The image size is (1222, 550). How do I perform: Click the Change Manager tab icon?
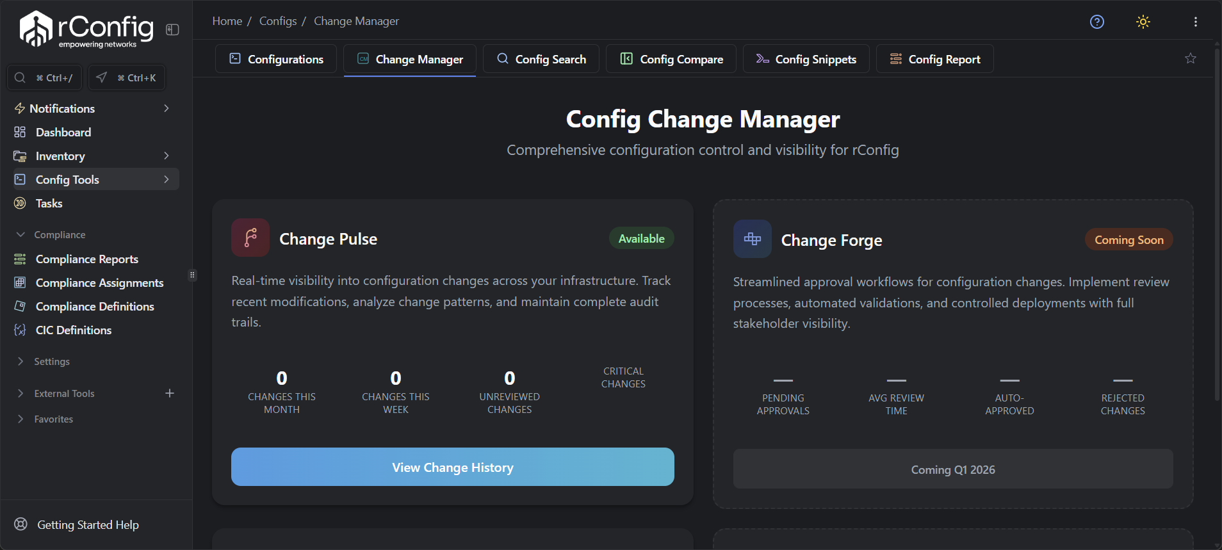363,58
